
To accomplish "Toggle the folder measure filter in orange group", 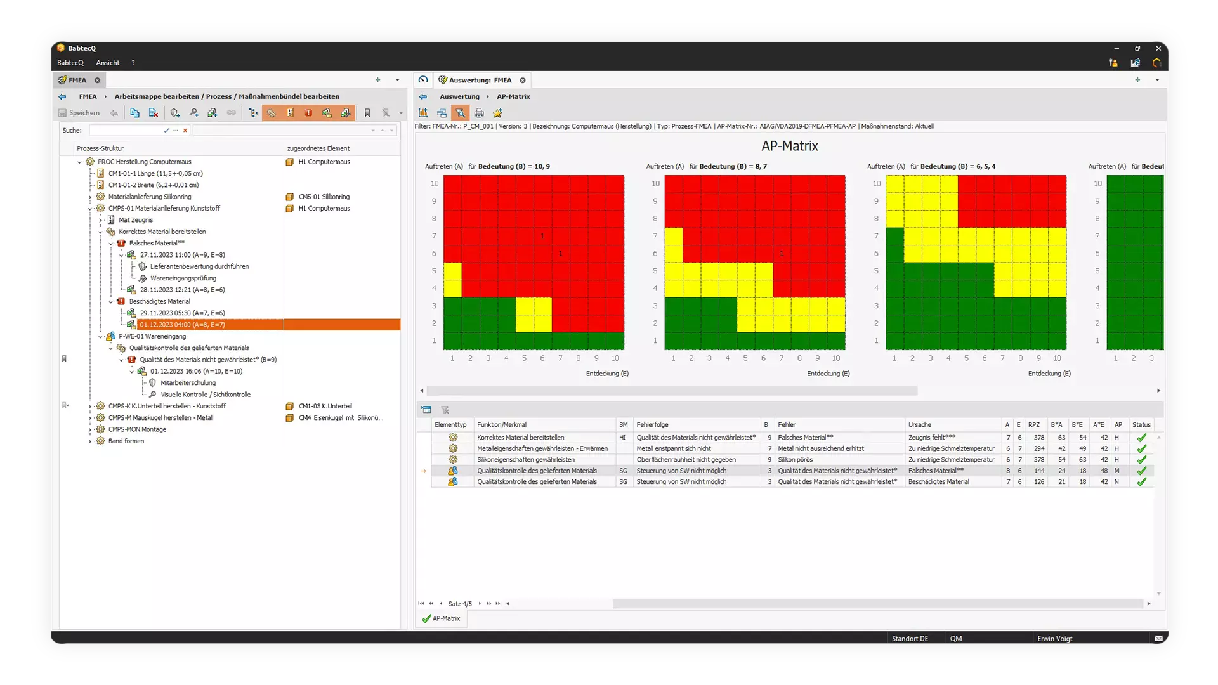I will coord(327,113).
